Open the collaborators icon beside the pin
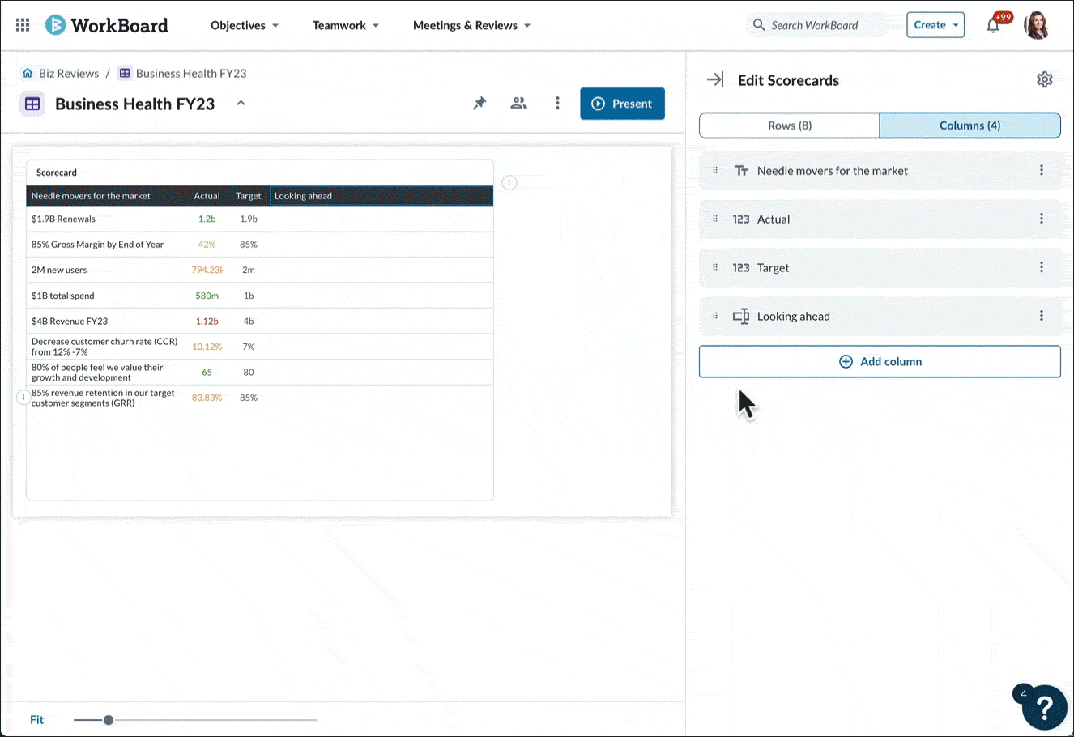Viewport: 1074px width, 737px height. coord(518,103)
